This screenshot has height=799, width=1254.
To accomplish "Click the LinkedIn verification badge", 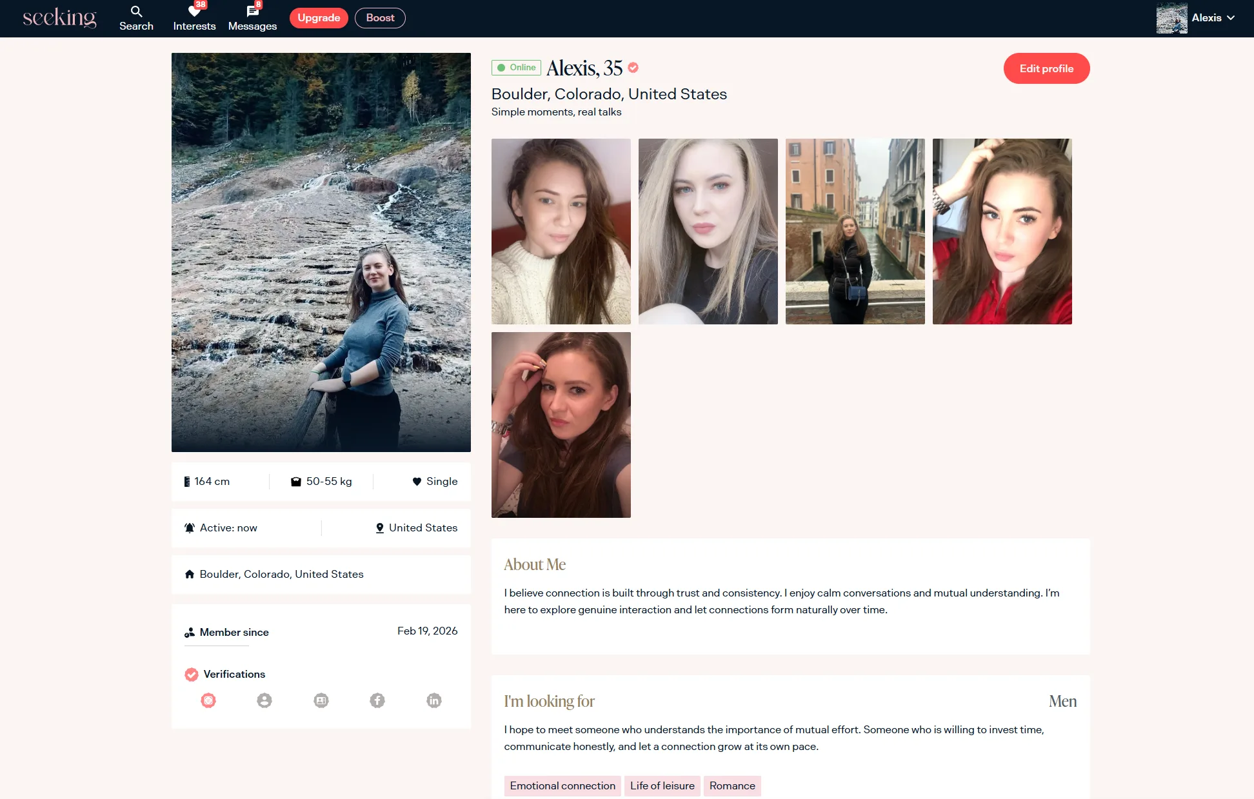I will 434,700.
